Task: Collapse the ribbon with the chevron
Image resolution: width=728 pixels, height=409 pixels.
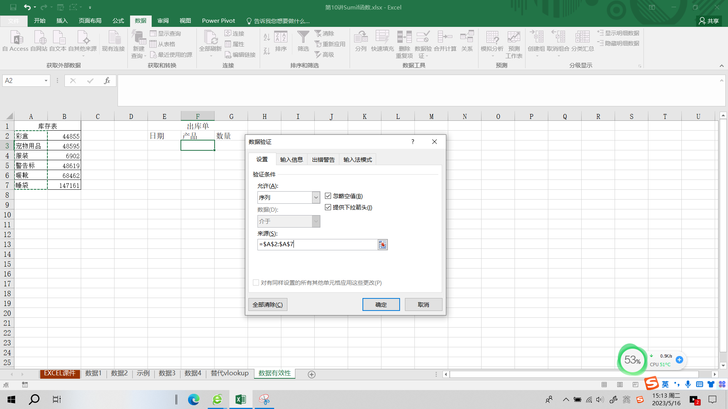Action: pos(722,66)
